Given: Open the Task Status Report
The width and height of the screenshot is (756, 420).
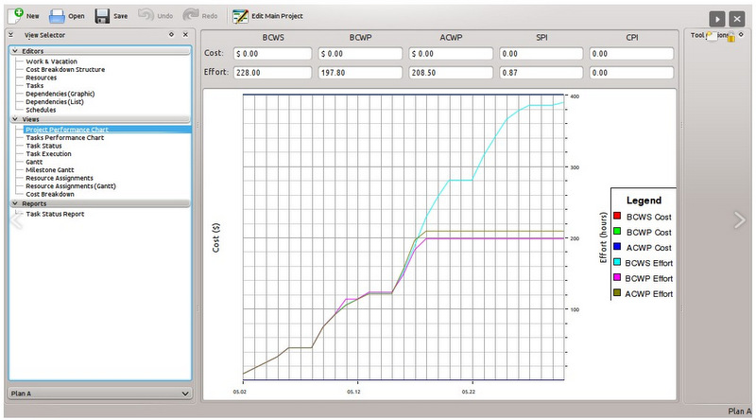Looking at the screenshot, I should pos(55,214).
